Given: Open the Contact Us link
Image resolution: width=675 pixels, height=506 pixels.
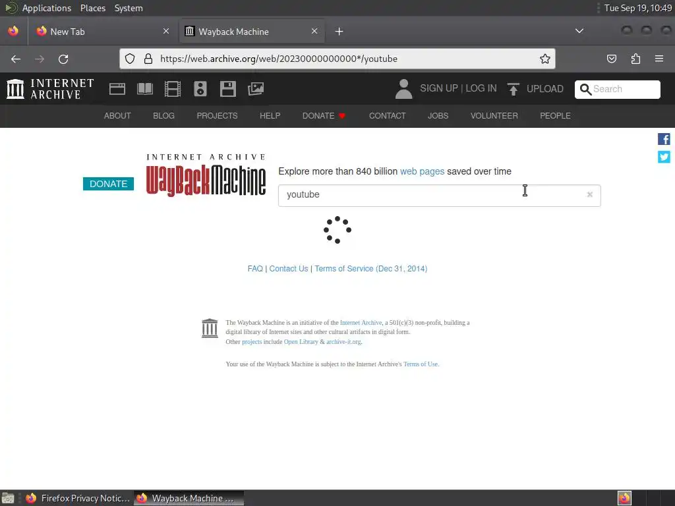Looking at the screenshot, I should (289, 269).
